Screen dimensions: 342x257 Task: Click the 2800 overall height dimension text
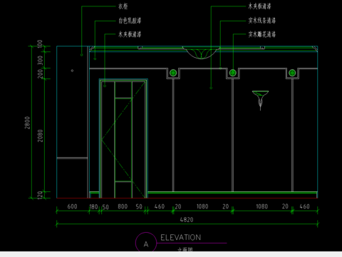coord(28,123)
